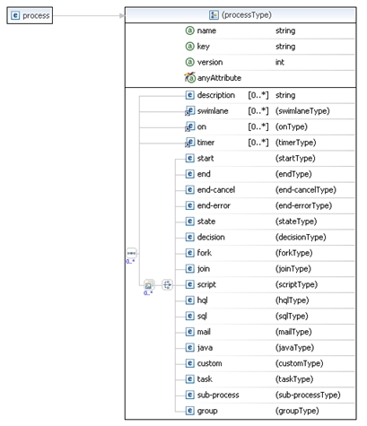Click the sub-process element icon
The height and width of the screenshot is (426, 367).
pos(190,395)
